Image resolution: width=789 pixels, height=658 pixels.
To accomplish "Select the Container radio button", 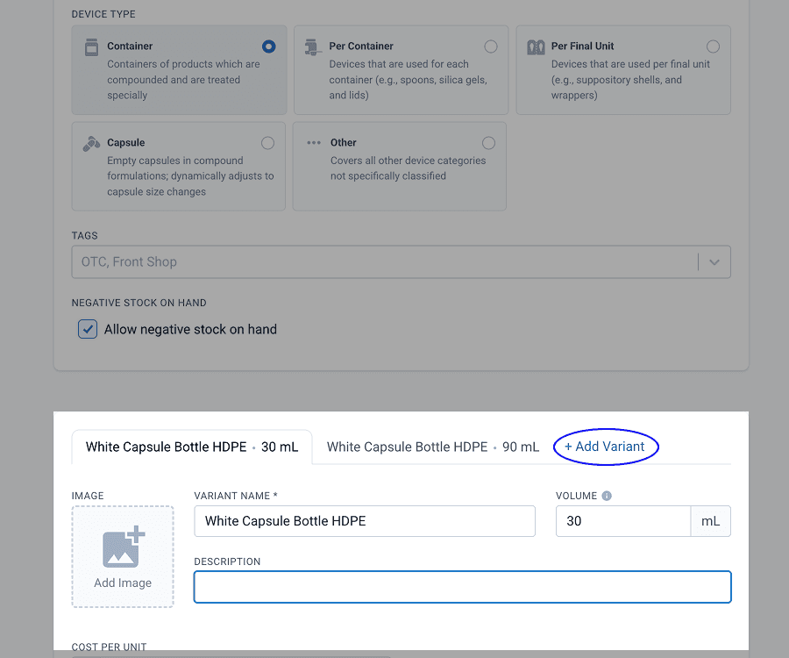I will tap(269, 46).
